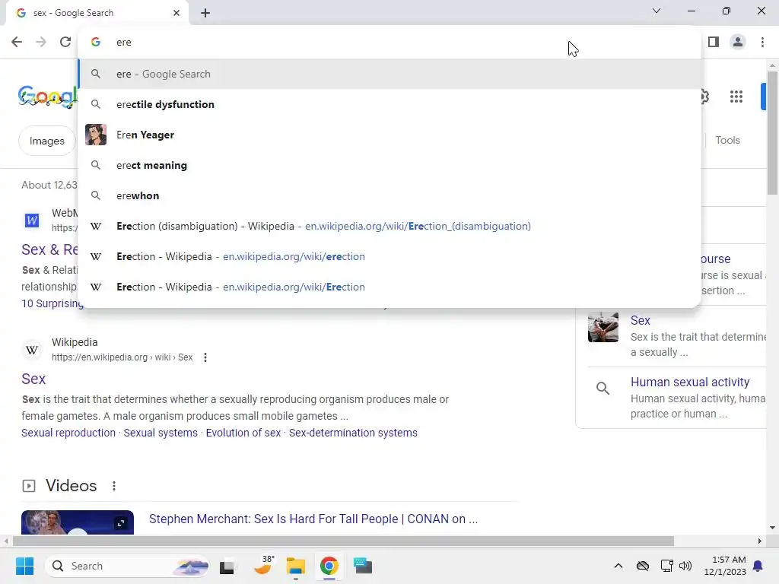Open the 'Evolution of sex' sitelink
The width and height of the screenshot is (779, 584).
(243, 433)
